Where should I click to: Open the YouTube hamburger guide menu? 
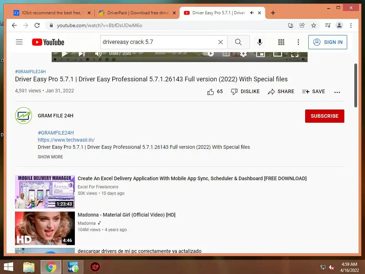click(19, 42)
